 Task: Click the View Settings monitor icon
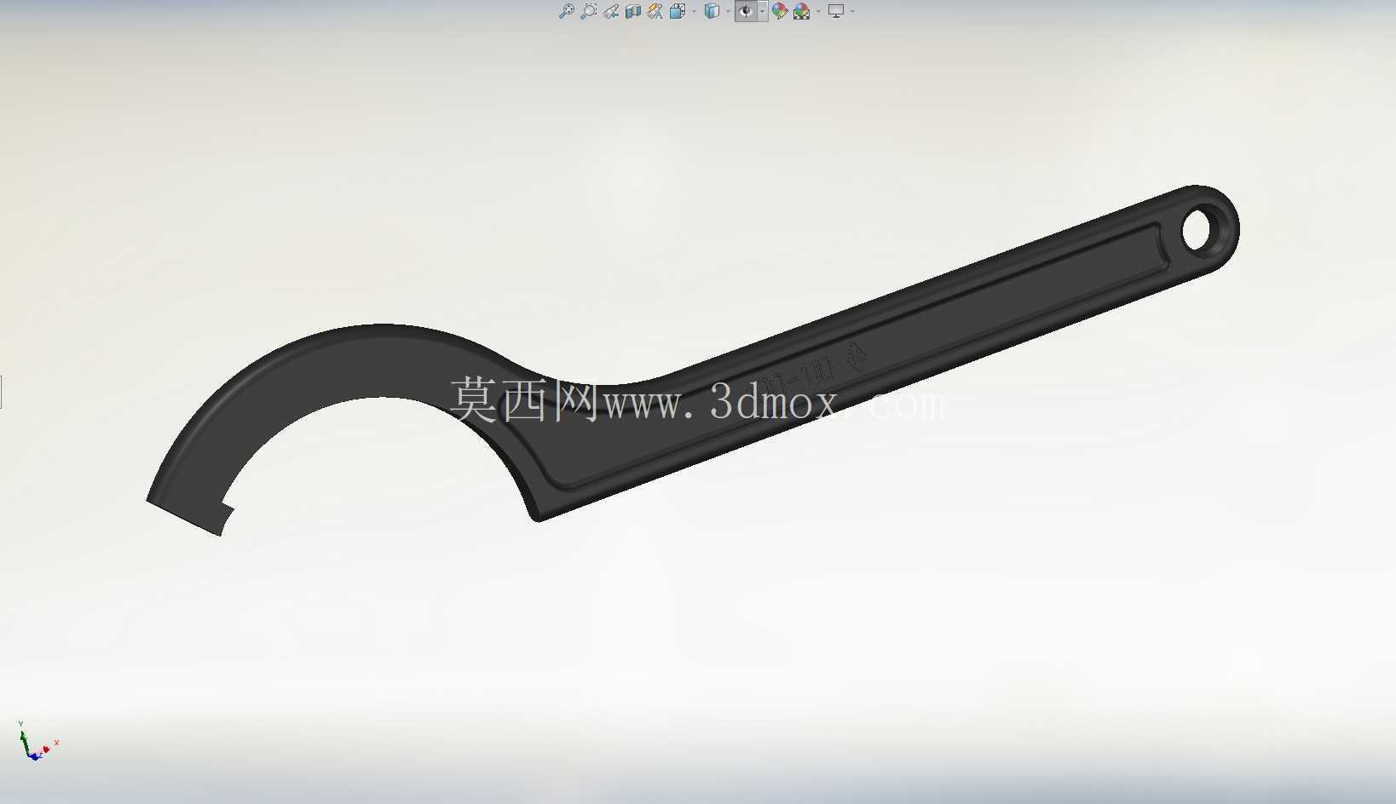point(836,11)
